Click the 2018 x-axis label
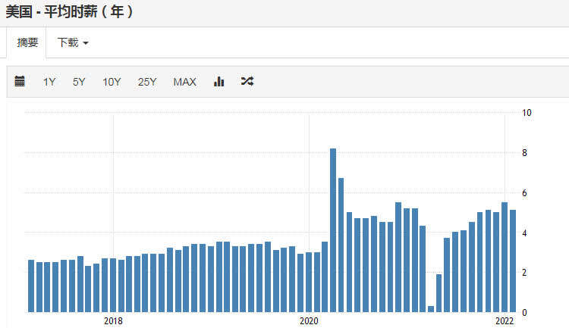 (x=113, y=321)
